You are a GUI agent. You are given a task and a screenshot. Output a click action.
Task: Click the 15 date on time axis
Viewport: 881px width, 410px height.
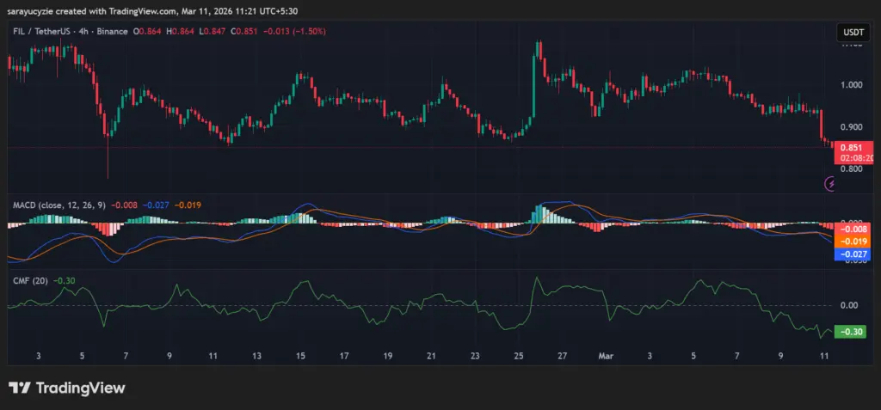(300, 356)
